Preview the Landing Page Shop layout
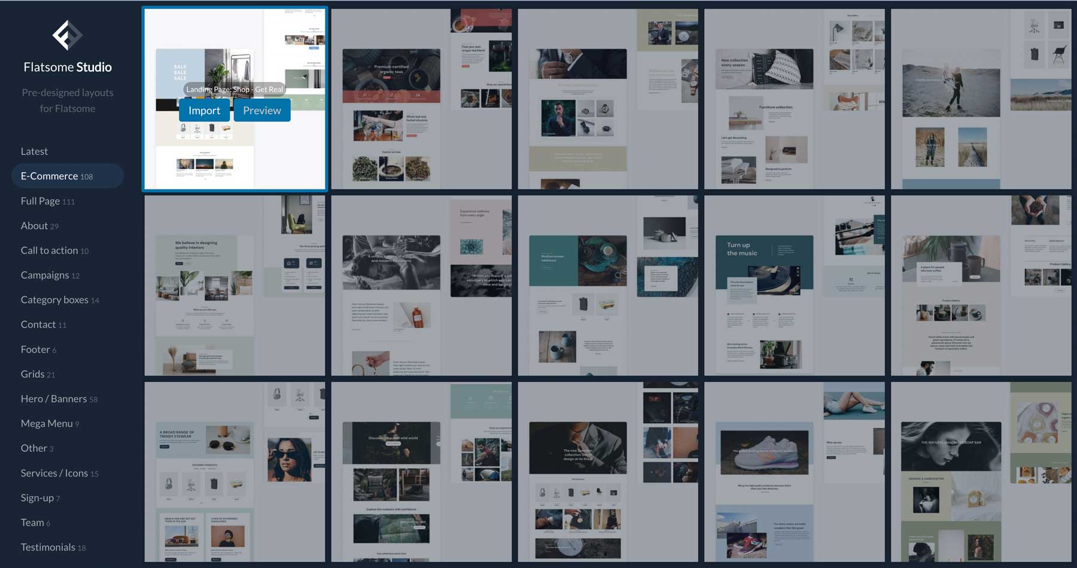Image resolution: width=1077 pixels, height=568 pixels. 262,111
